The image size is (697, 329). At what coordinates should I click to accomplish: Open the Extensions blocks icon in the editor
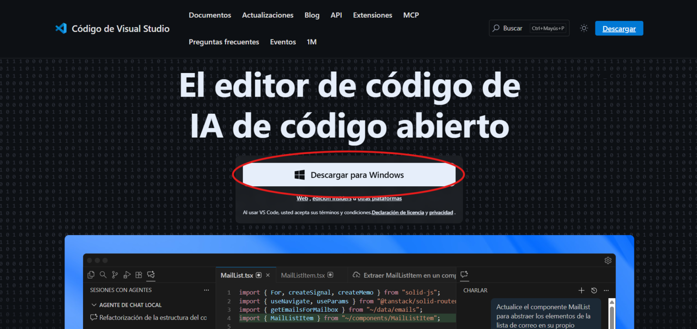139,275
